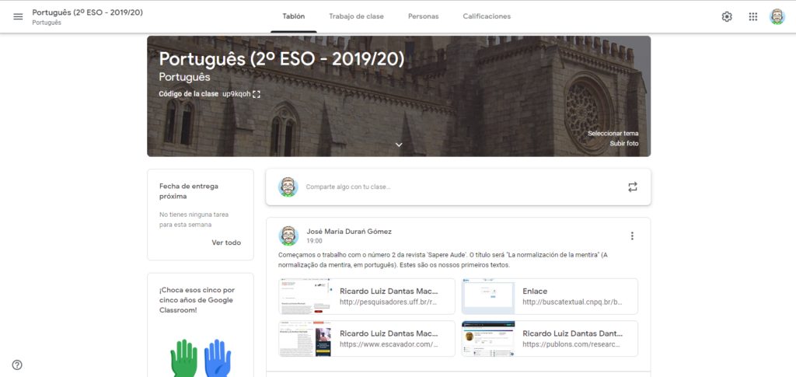Open the help question mark icon
The image size is (796, 377).
coord(17,365)
